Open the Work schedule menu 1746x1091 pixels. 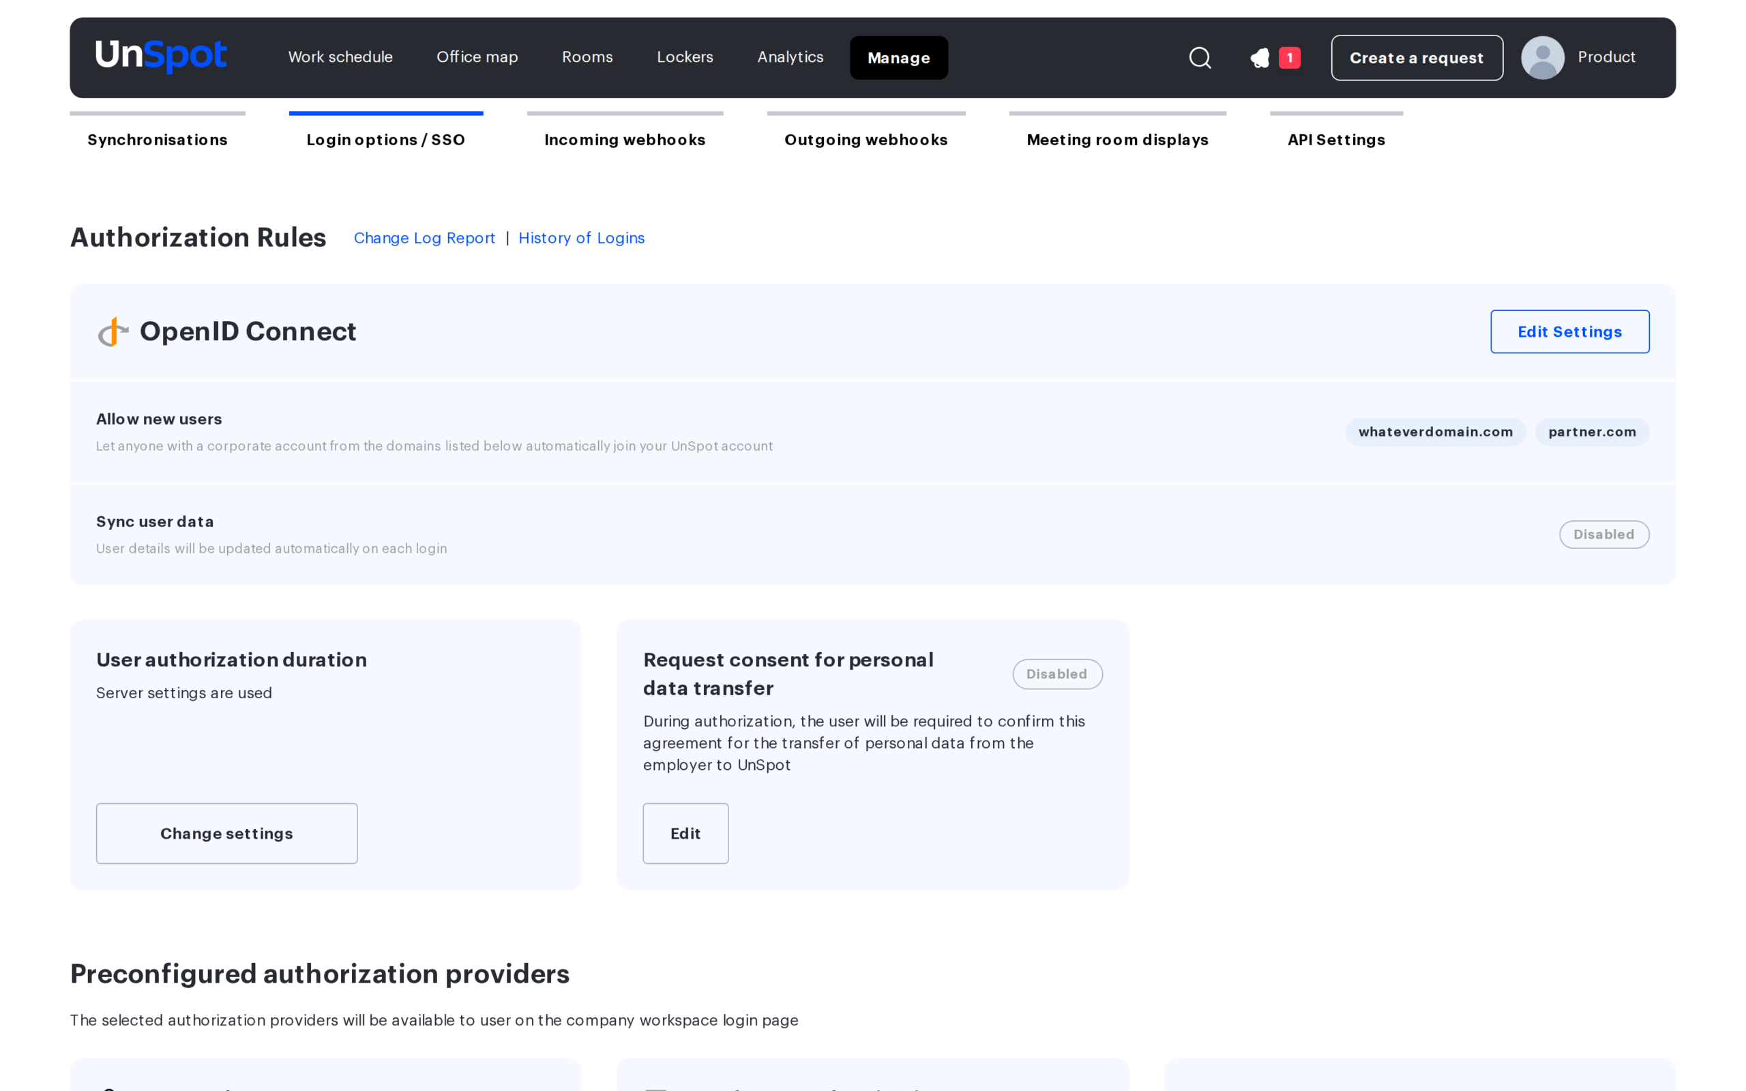[x=340, y=57]
